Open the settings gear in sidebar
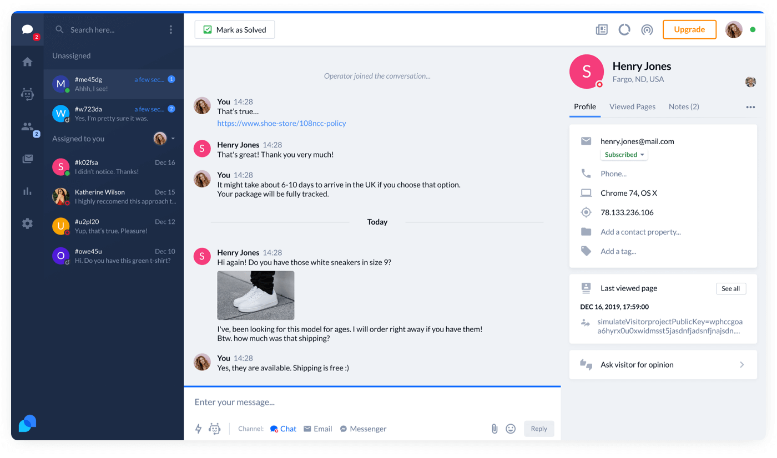The height and width of the screenshot is (458, 777). pyautogui.click(x=27, y=223)
